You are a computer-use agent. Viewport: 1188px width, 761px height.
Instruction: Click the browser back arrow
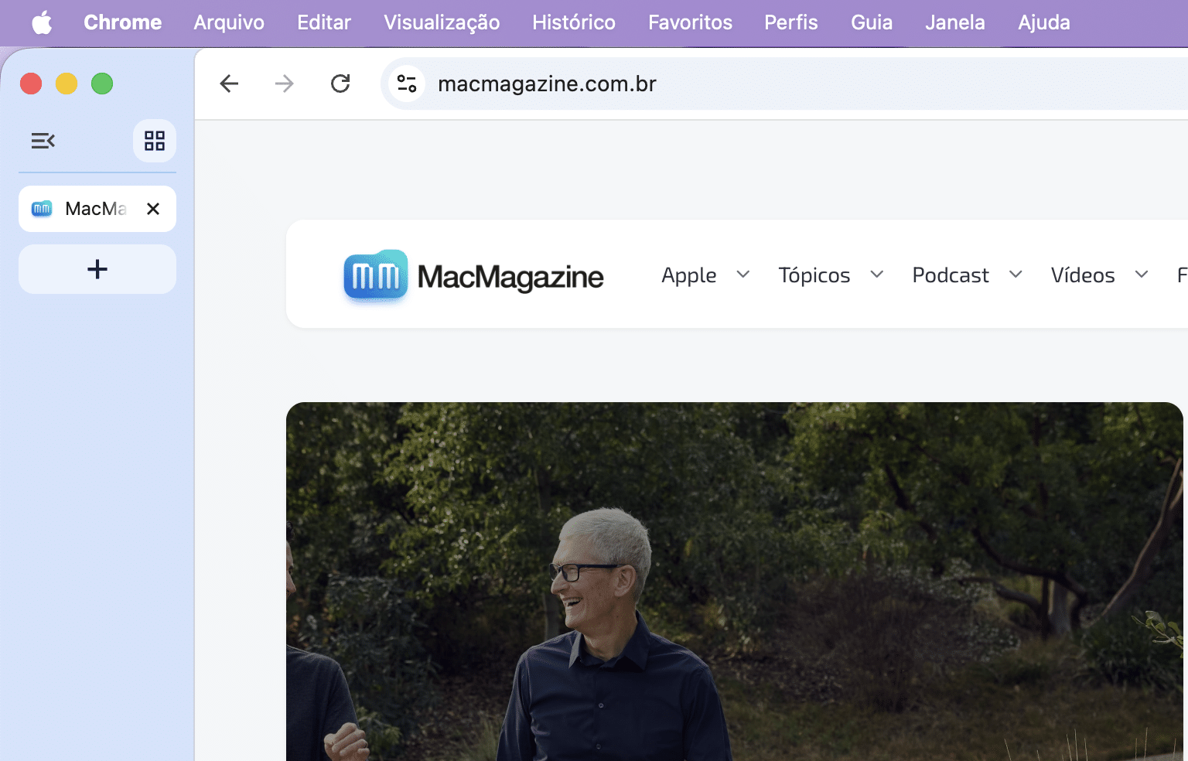229,84
